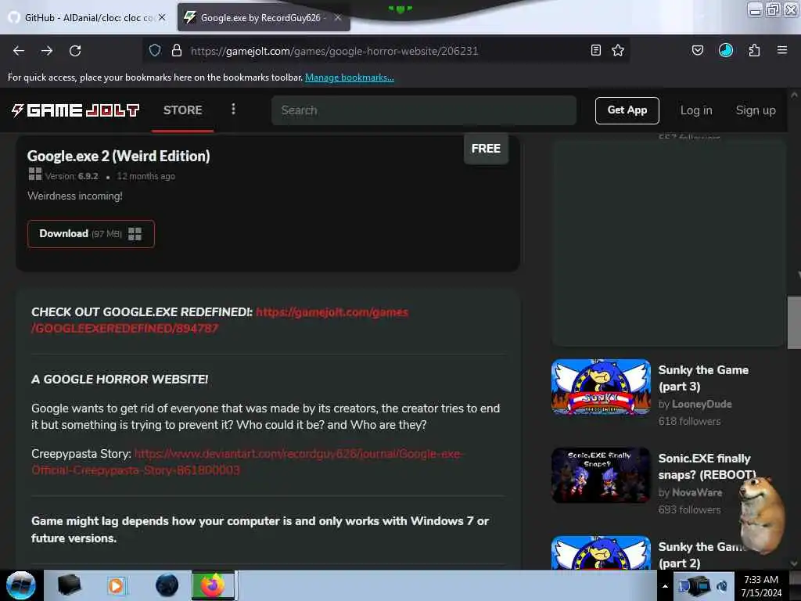Open Sunky the Game (part 3) thumbnail
The width and height of the screenshot is (801, 601).
(601, 387)
